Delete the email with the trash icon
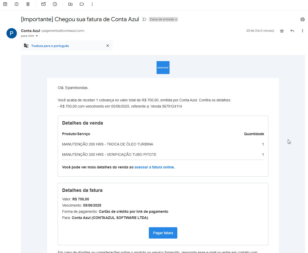 [x=28, y=4]
